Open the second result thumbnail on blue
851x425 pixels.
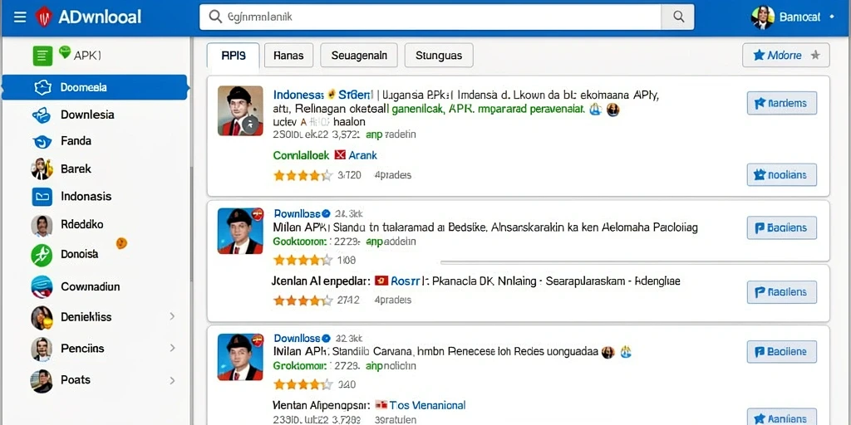click(240, 231)
